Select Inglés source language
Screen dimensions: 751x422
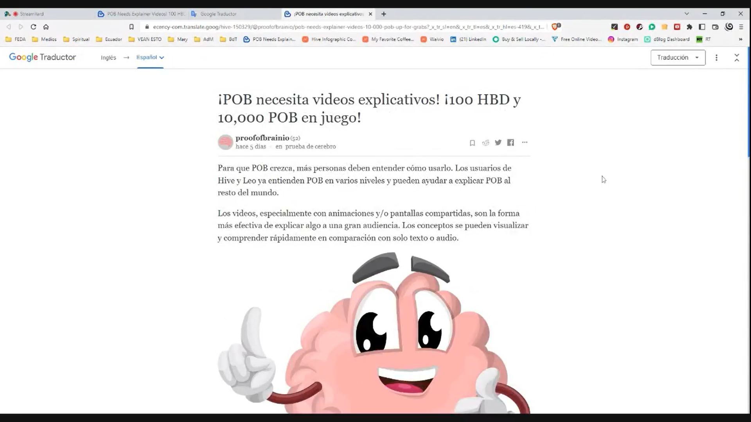(108, 57)
